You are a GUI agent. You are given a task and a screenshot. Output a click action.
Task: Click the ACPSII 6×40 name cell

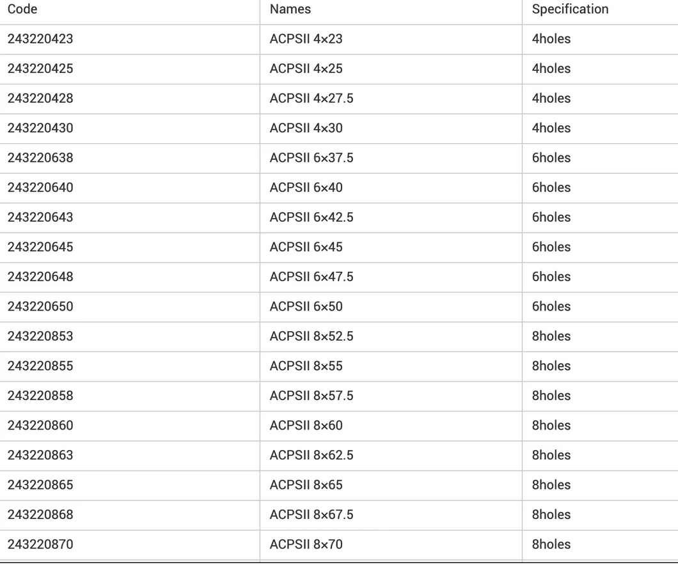pyautogui.click(x=306, y=188)
